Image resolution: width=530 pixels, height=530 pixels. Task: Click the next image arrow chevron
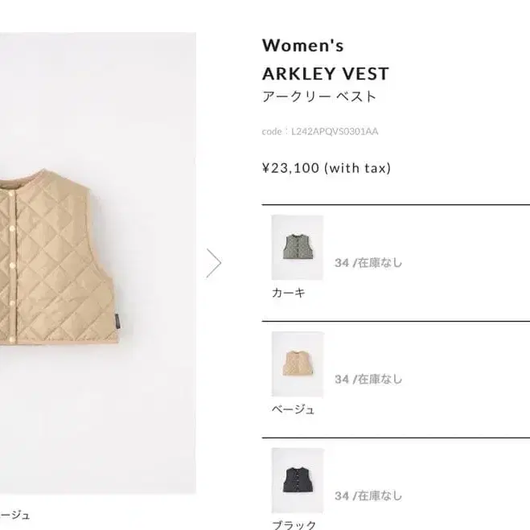tap(213, 263)
